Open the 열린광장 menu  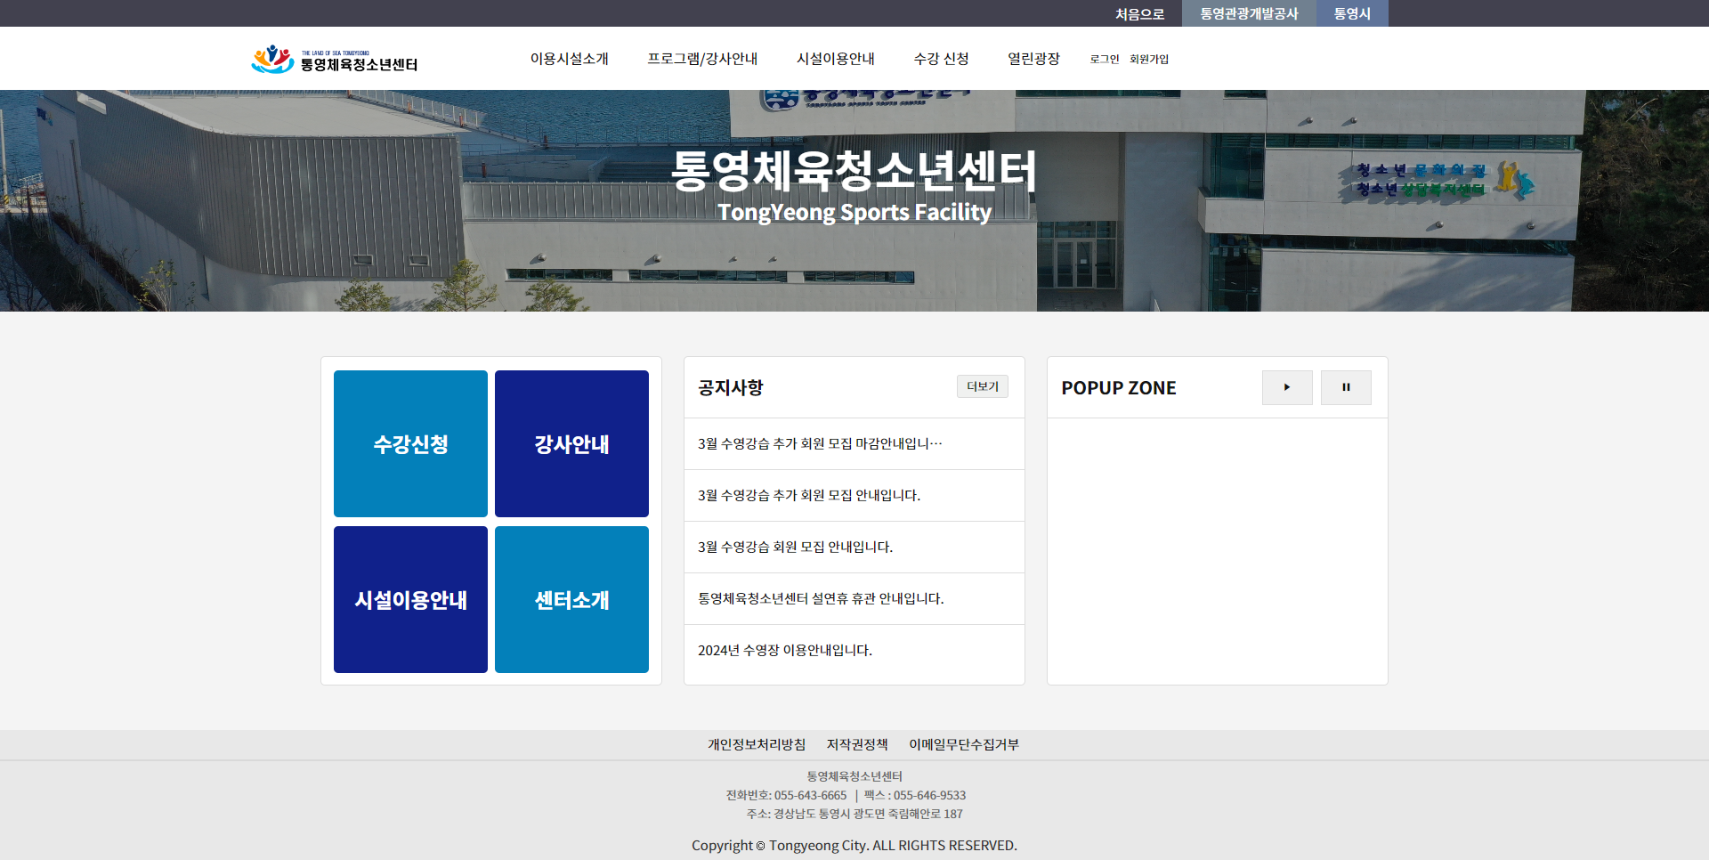tap(1033, 59)
